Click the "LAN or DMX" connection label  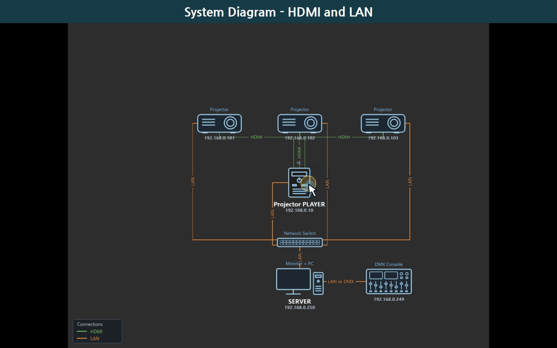341,282
